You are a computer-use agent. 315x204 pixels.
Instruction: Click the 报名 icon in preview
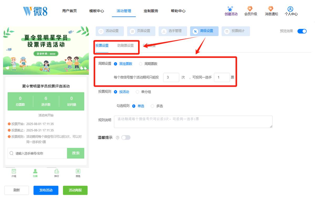coord(78,171)
